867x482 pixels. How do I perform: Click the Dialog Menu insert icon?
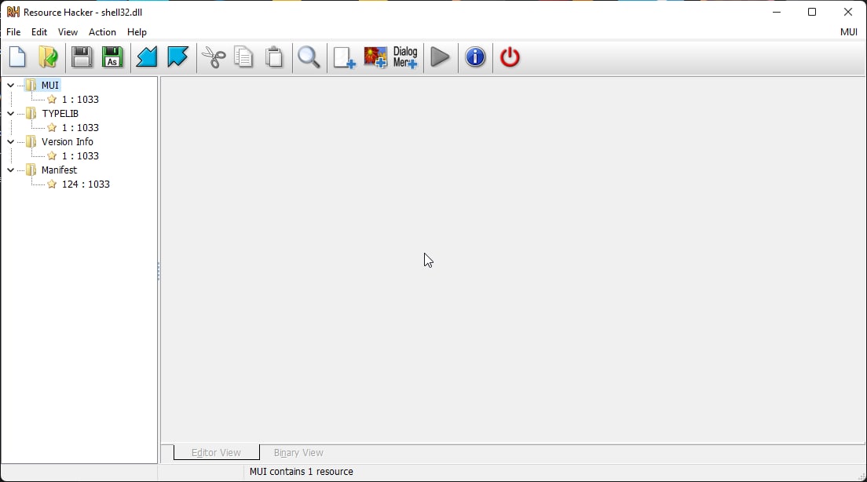tap(405, 57)
